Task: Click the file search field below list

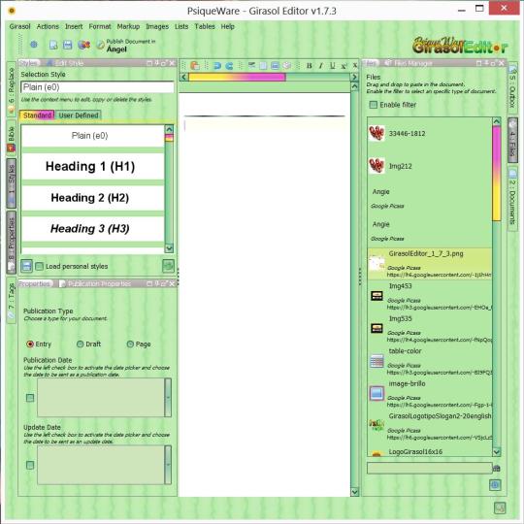Action: click(x=430, y=468)
